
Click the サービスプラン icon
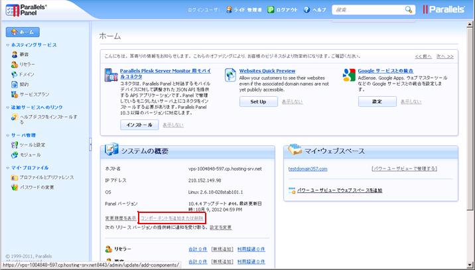pyautogui.click(x=15, y=95)
